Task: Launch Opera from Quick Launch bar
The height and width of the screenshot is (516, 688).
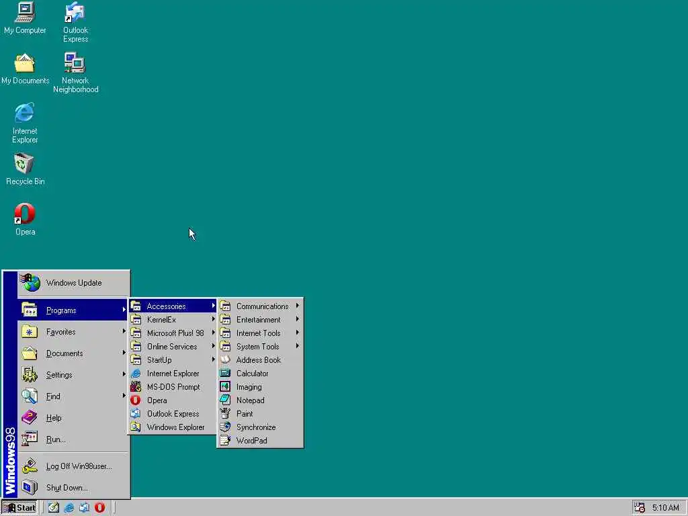Action: [99, 508]
